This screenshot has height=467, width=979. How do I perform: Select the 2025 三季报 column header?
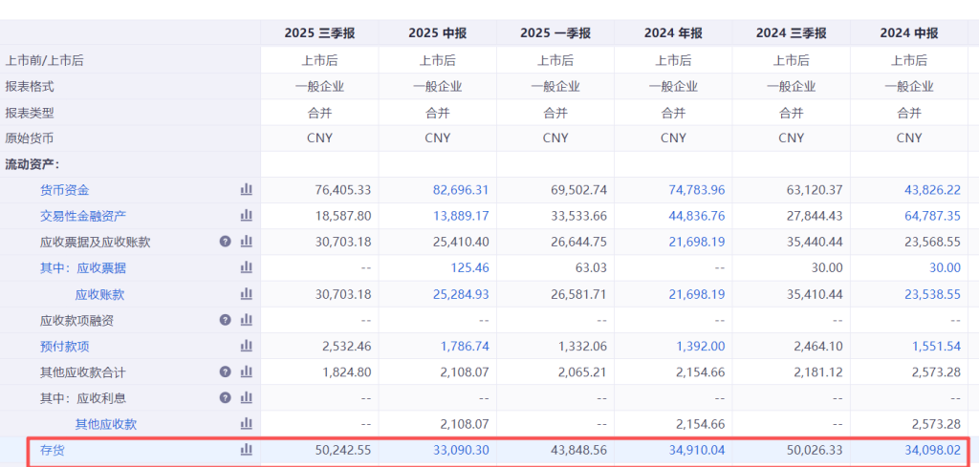point(319,33)
